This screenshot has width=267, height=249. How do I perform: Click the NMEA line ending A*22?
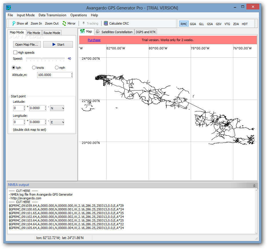pos(66,224)
